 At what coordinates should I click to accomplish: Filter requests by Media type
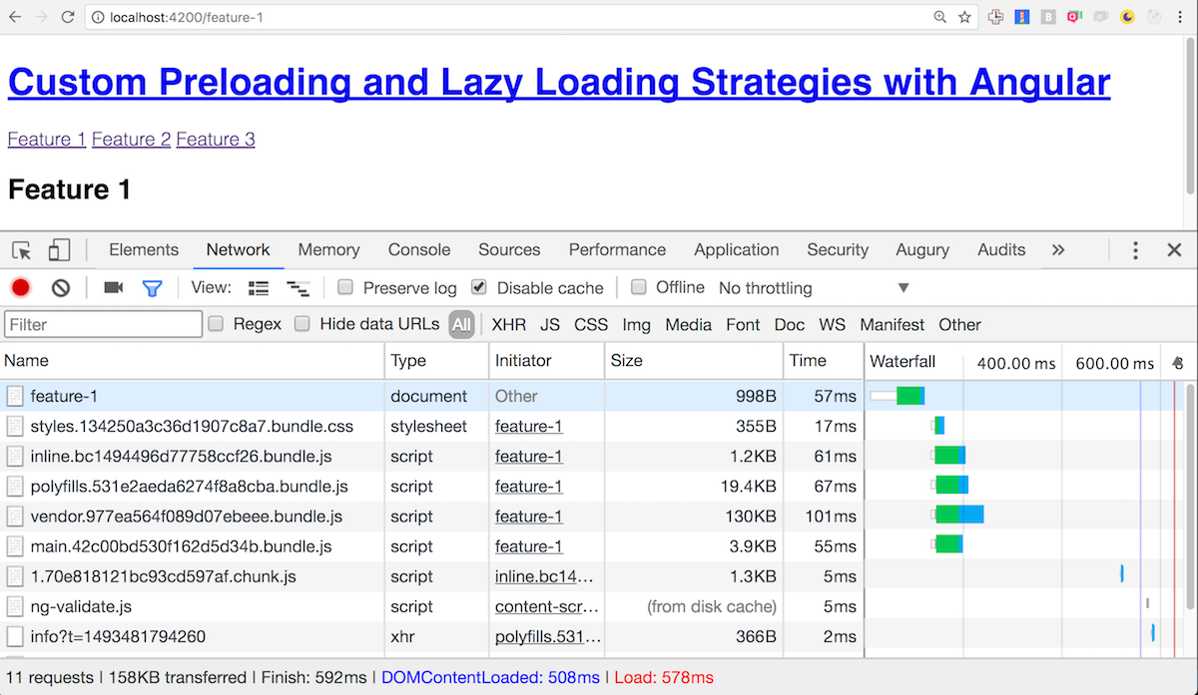(x=689, y=324)
